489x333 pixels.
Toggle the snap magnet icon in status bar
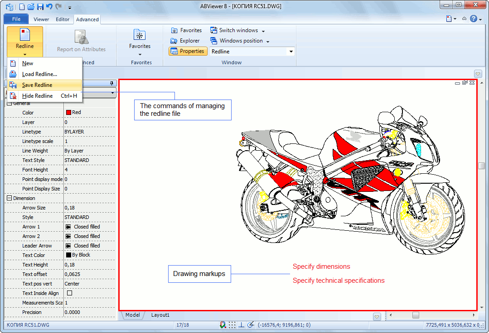point(223,325)
